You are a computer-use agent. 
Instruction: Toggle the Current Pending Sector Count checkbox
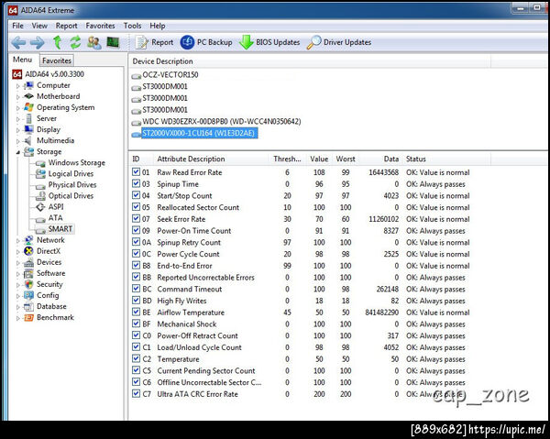pyautogui.click(x=136, y=370)
